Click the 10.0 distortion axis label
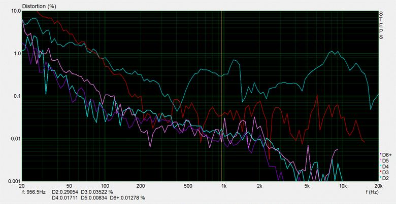The image size is (396, 204). (16, 11)
